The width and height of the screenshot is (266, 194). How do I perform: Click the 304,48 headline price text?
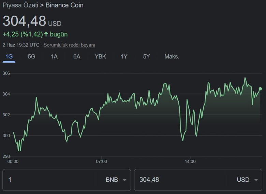click(24, 21)
